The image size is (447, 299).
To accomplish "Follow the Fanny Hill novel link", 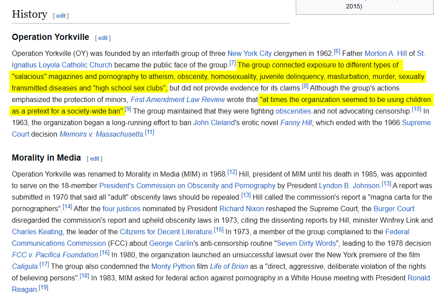I will 296,123.
